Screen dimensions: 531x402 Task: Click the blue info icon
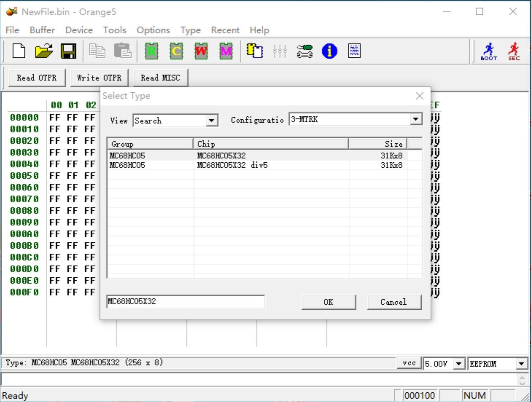point(329,51)
